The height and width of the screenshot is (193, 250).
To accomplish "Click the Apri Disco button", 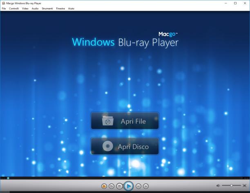I will (125, 146).
